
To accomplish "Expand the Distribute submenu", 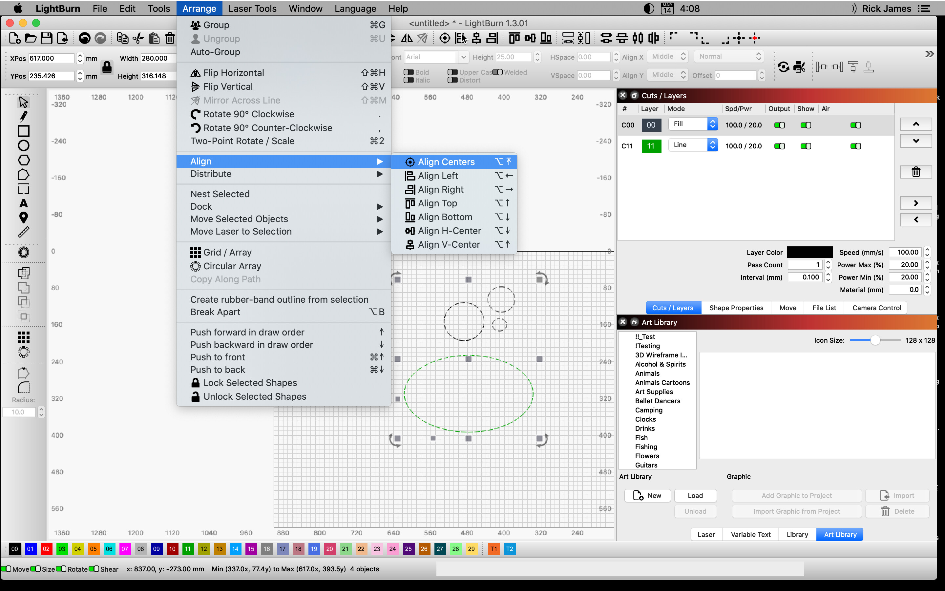I will (x=284, y=174).
